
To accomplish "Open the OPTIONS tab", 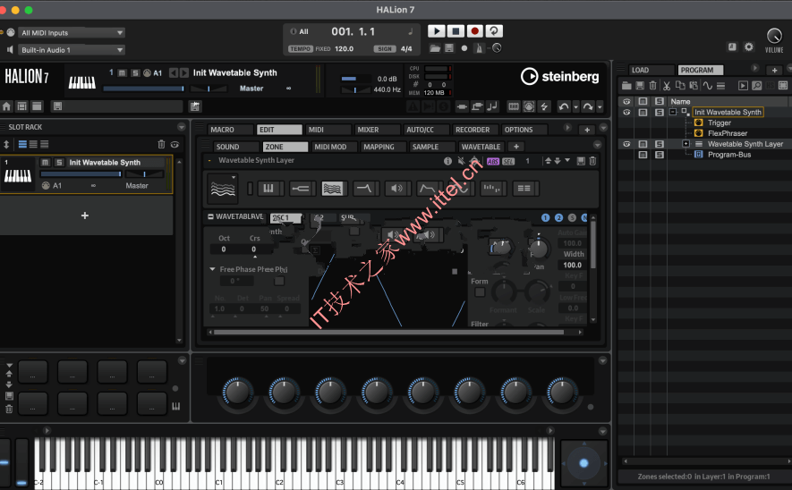I will (x=524, y=130).
